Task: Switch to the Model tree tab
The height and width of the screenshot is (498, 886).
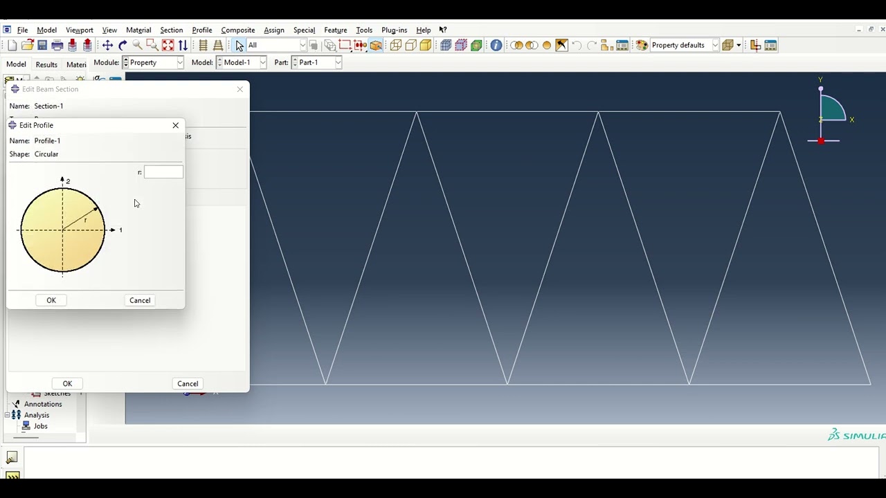Action: tap(16, 64)
